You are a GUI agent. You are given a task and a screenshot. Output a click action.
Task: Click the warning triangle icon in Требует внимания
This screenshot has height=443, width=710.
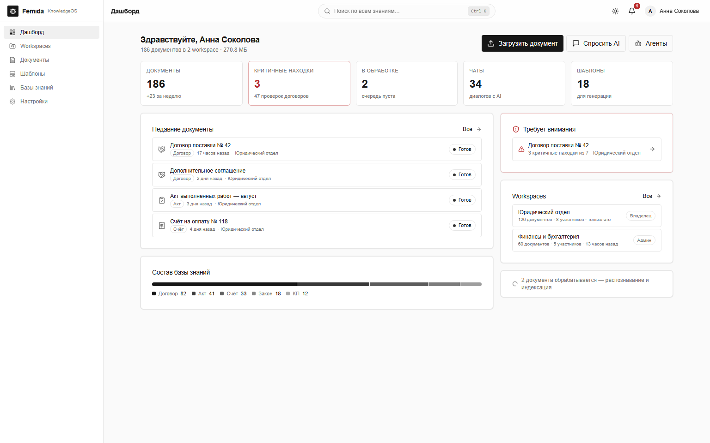[521, 149]
